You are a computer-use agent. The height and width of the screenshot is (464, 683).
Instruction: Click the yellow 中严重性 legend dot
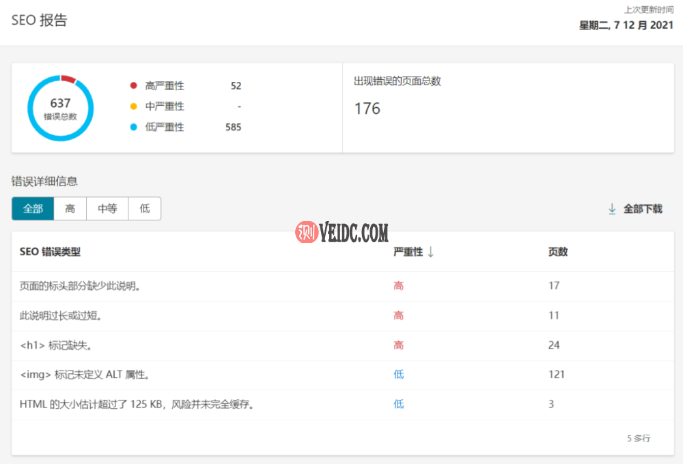[x=133, y=106]
